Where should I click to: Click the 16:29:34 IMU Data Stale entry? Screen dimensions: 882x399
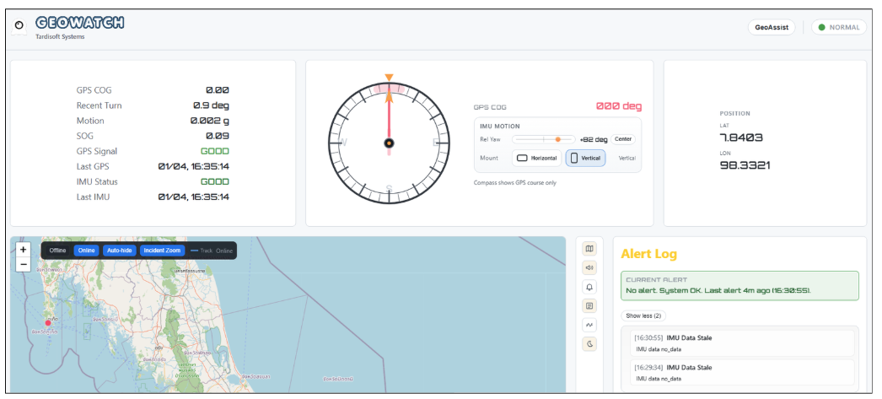(742, 373)
